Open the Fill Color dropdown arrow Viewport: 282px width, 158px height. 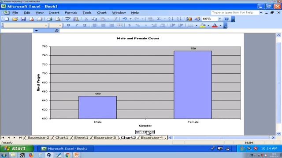tap(208, 25)
